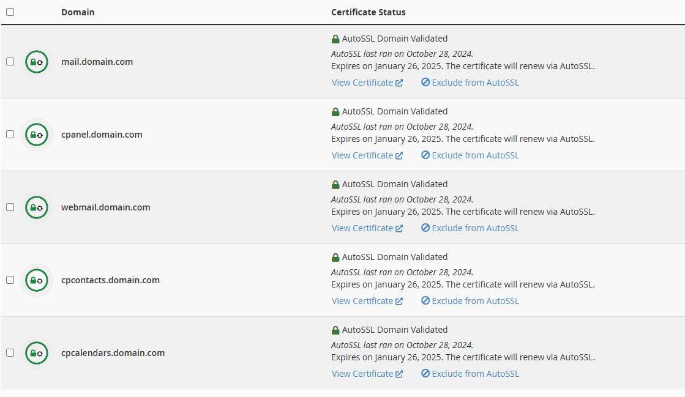This screenshot has height=397, width=685.
Task: Click the green lock icon for cpanel.domain.com
Action: 37,135
